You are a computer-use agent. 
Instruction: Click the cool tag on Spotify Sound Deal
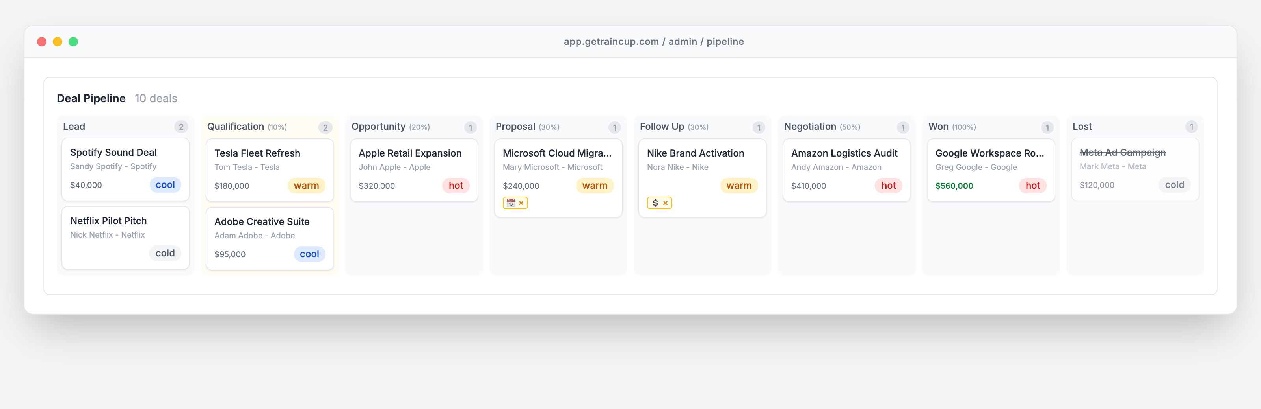(165, 185)
